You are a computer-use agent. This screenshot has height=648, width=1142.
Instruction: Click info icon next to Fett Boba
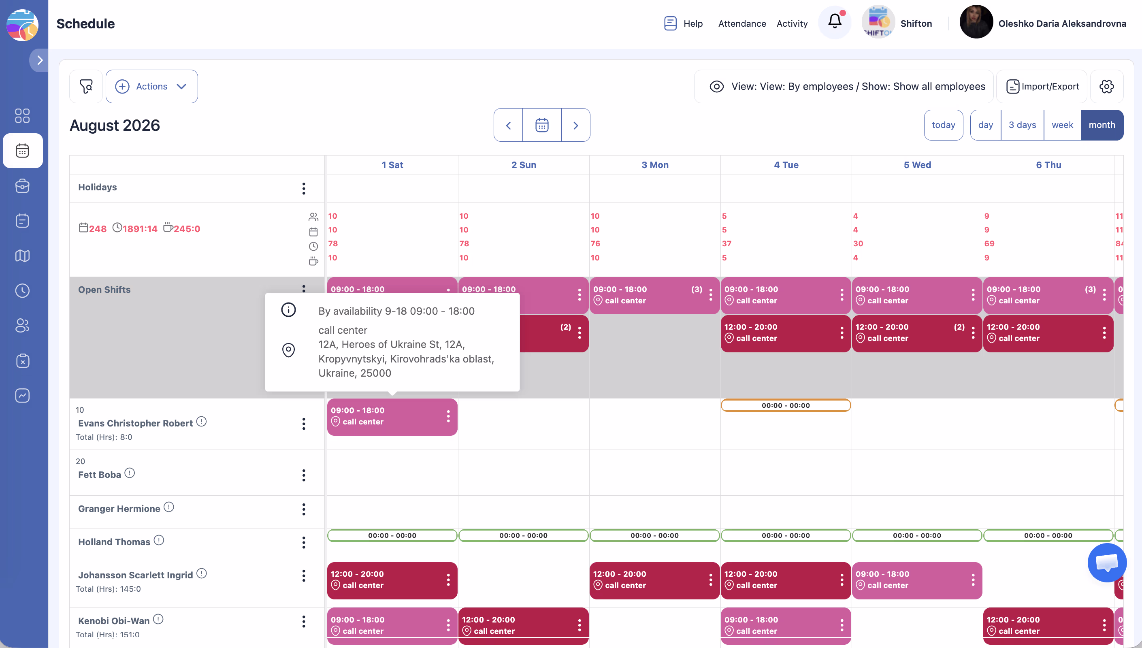click(130, 473)
